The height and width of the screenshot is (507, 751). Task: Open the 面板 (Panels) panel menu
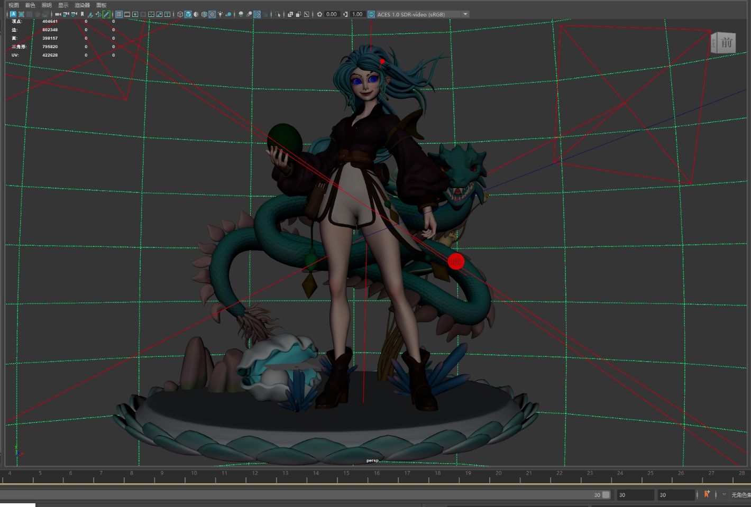tap(101, 5)
